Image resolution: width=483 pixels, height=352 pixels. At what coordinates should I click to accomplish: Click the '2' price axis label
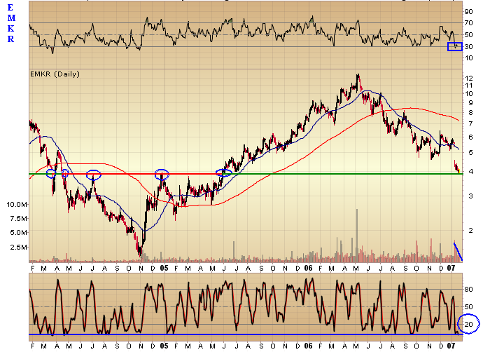[x=470, y=230]
